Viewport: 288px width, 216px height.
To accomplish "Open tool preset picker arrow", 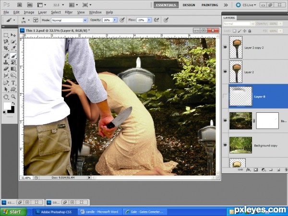I will coord(14,20).
